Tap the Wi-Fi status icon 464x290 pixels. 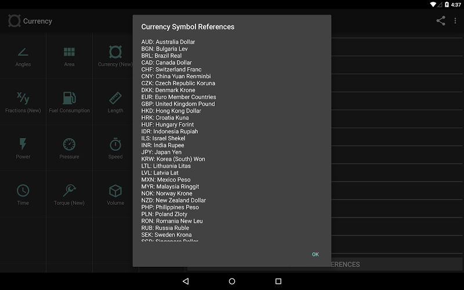click(x=433, y=5)
